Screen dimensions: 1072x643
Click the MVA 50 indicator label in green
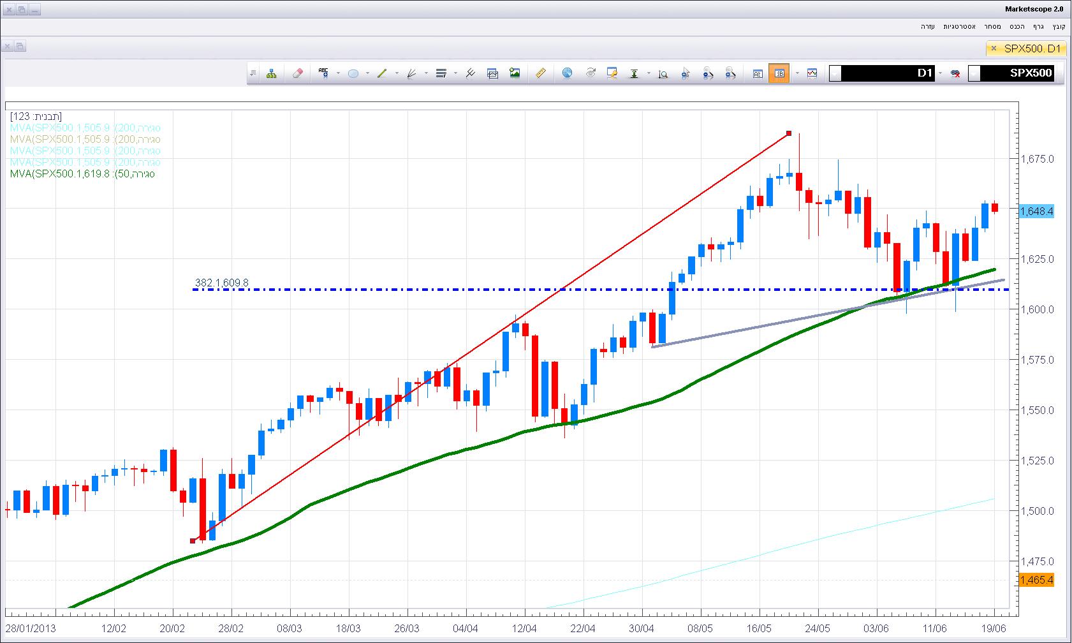[x=82, y=174]
